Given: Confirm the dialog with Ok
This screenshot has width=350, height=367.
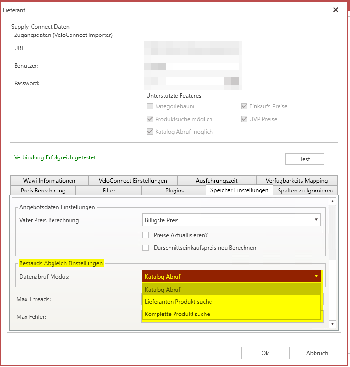Looking at the screenshot, I should click(x=265, y=353).
